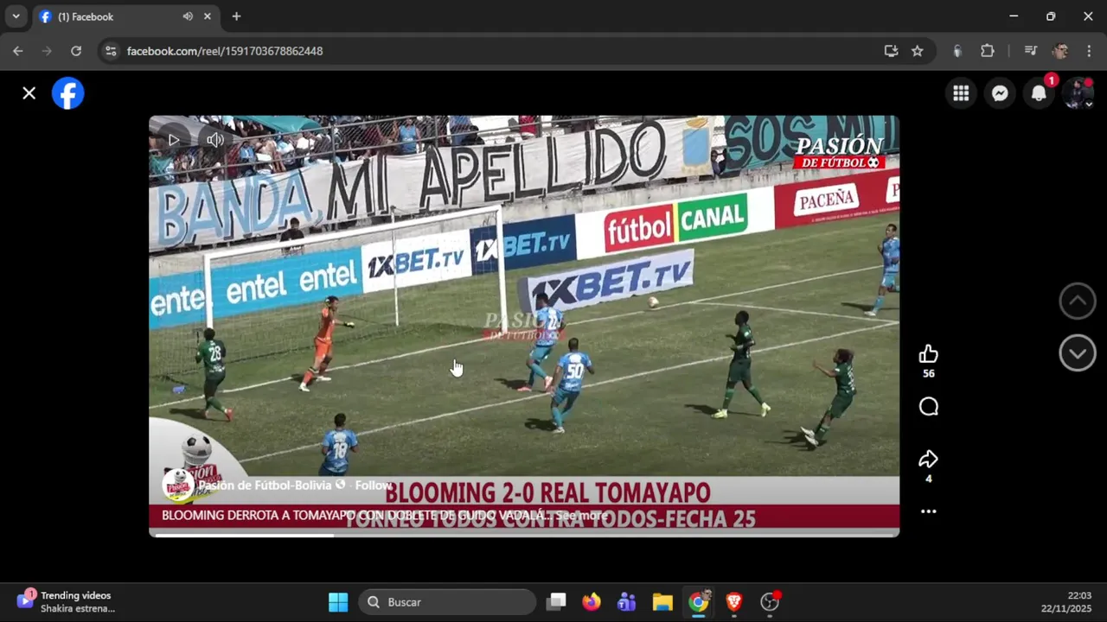The image size is (1107, 622).
Task: Open the Windows Start menu
Action: 338,602
